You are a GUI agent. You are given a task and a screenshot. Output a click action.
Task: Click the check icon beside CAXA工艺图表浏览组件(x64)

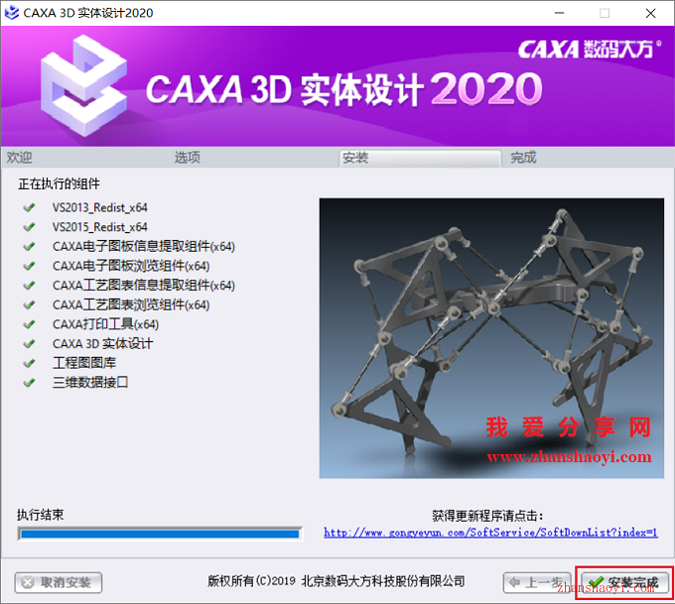click(29, 305)
